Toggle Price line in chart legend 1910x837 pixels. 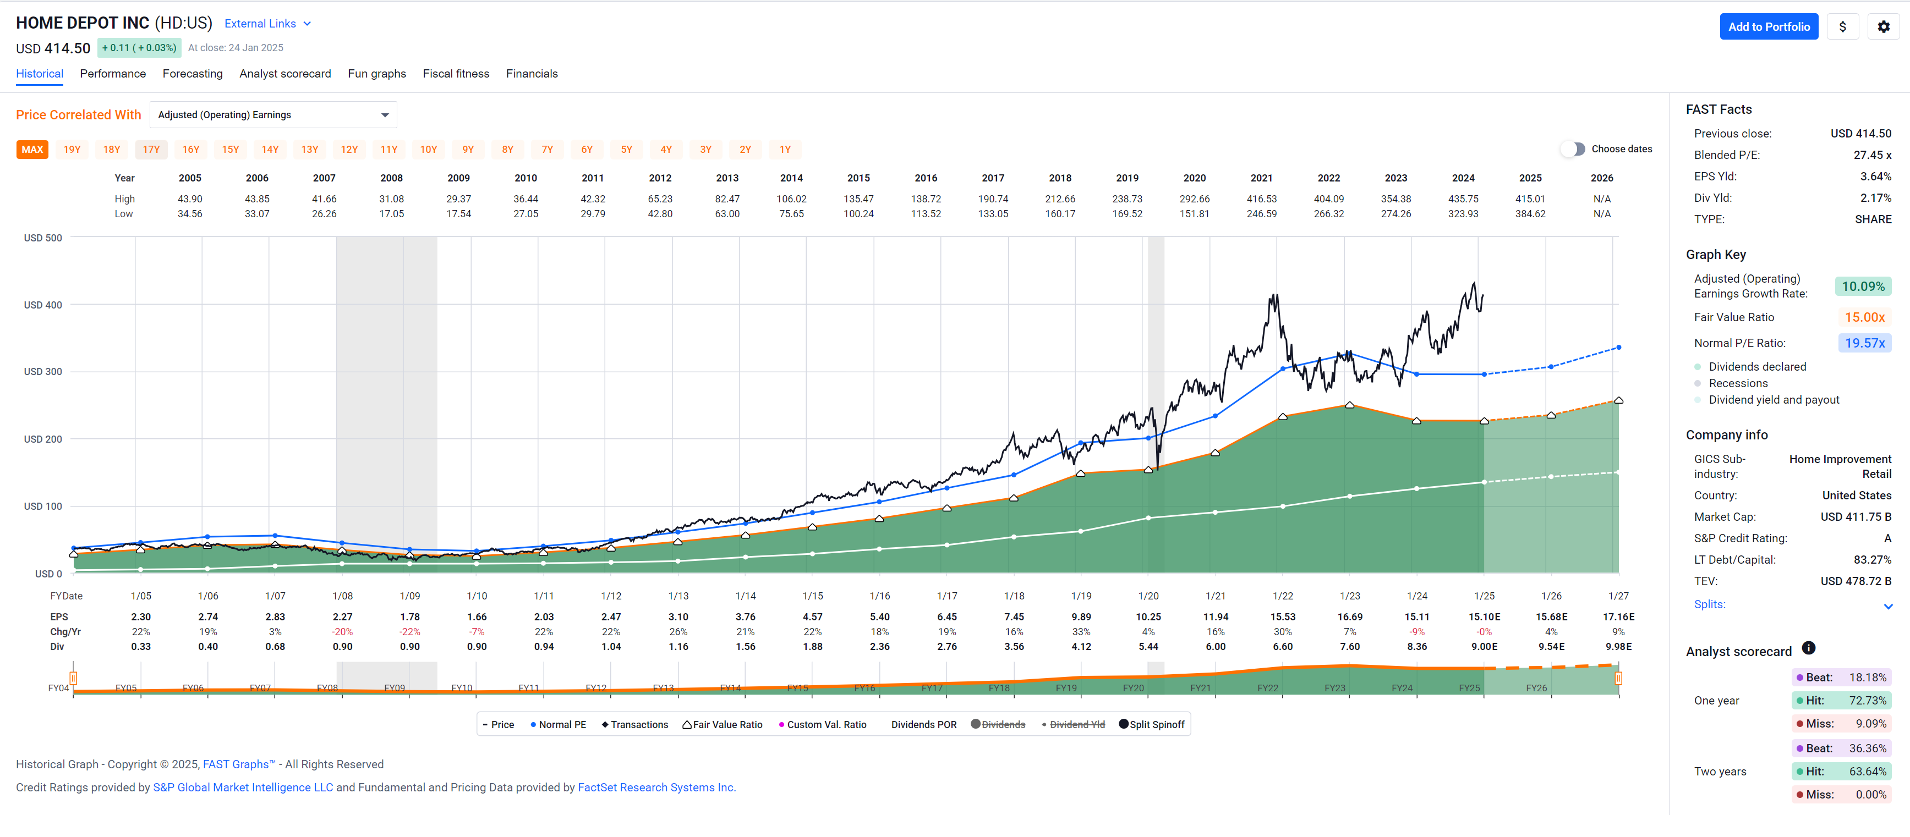point(498,724)
